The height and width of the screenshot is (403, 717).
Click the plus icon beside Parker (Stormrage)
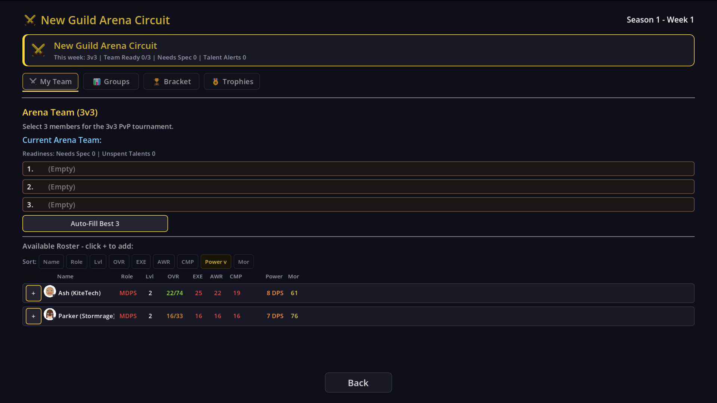click(x=34, y=316)
